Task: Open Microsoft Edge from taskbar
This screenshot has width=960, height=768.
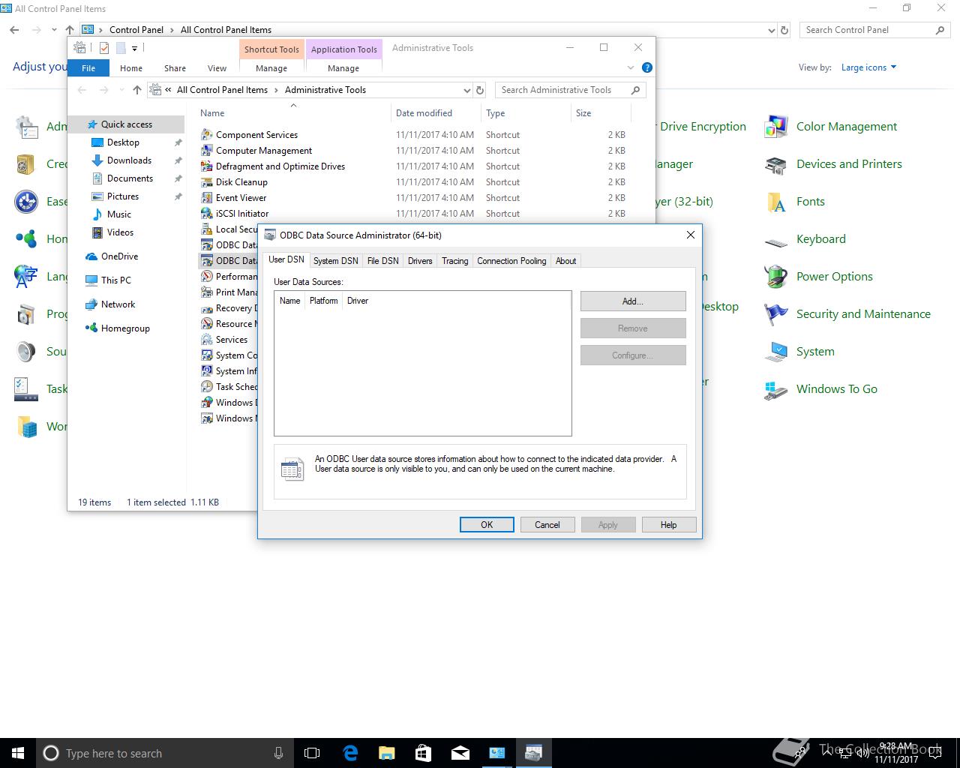Action: pos(350,753)
